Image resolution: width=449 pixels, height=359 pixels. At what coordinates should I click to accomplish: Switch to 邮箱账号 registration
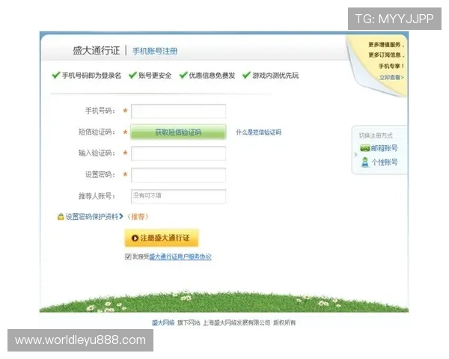tap(384, 148)
